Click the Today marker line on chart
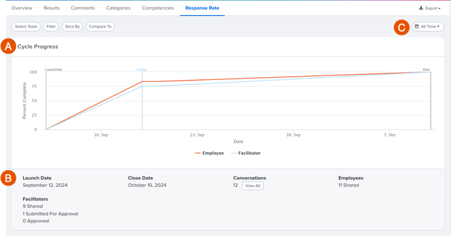 (x=142, y=101)
